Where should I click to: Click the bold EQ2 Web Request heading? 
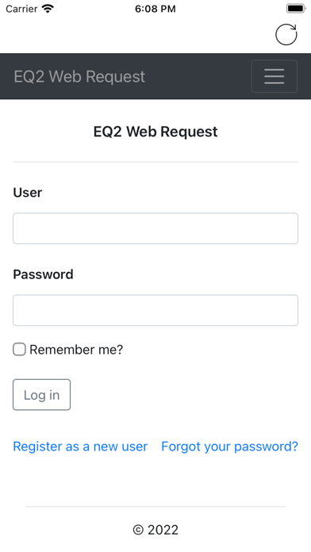[x=155, y=132]
